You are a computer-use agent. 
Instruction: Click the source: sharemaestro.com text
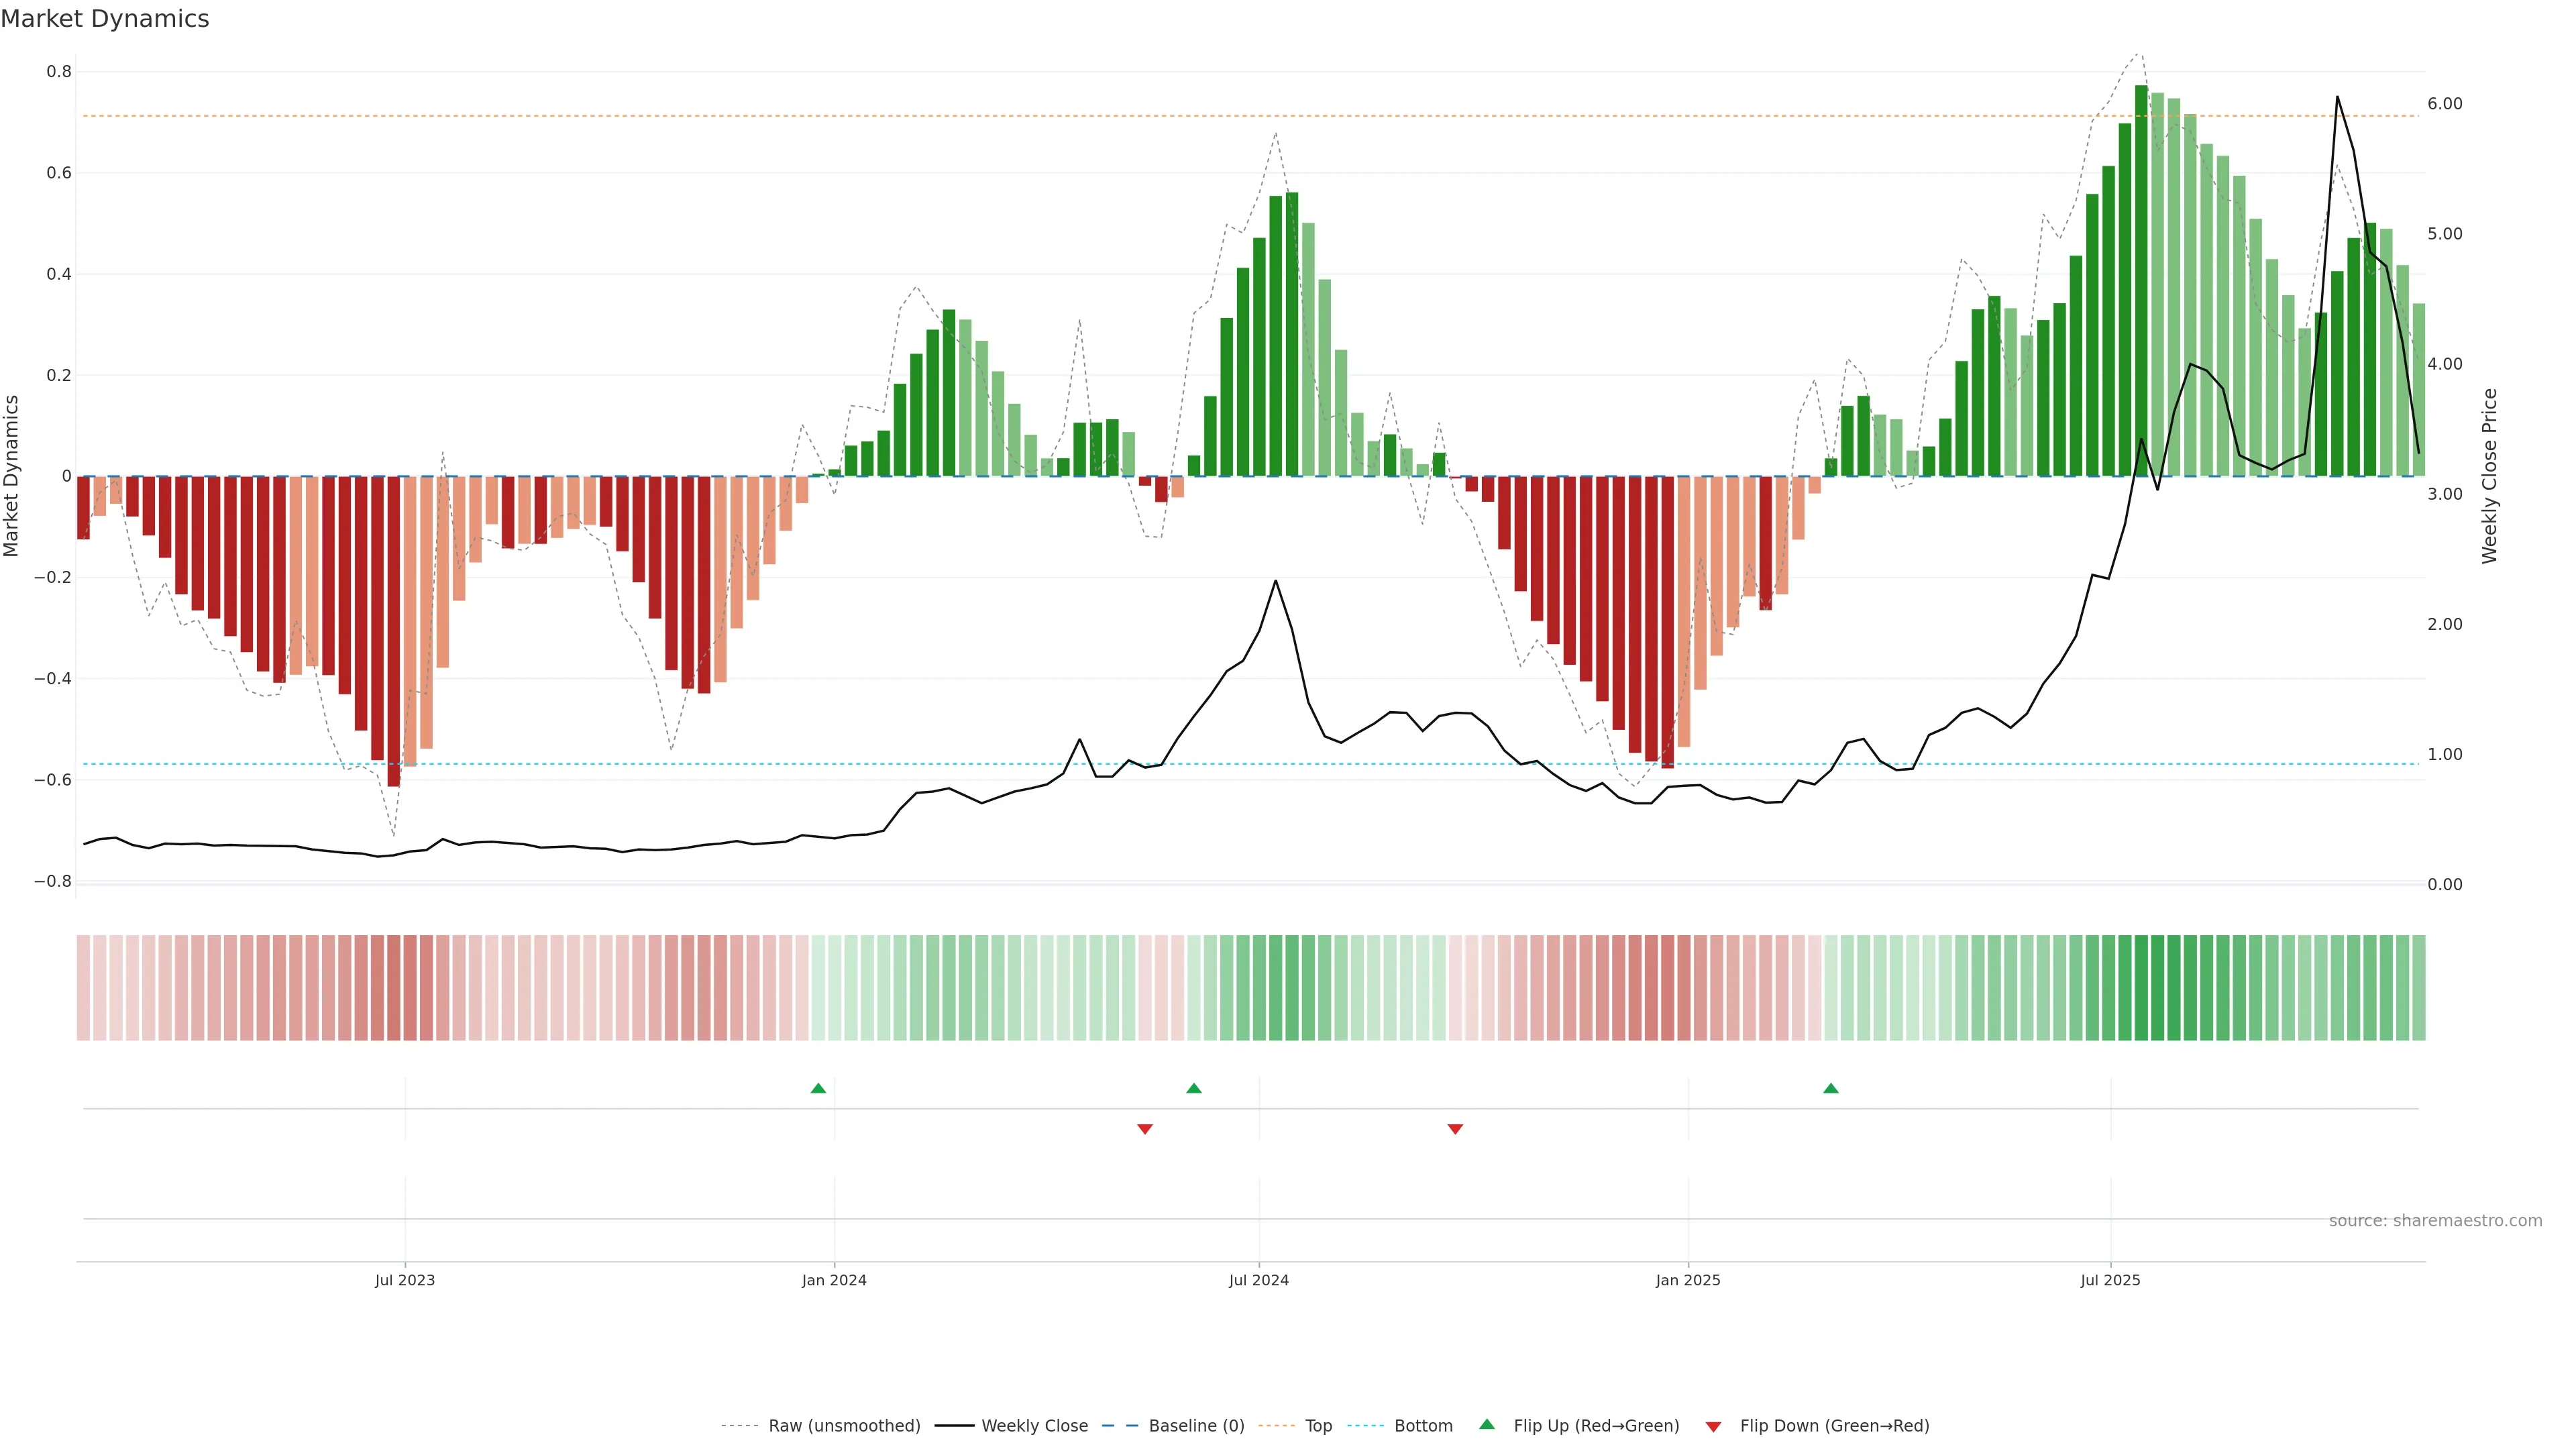[x=2435, y=1220]
